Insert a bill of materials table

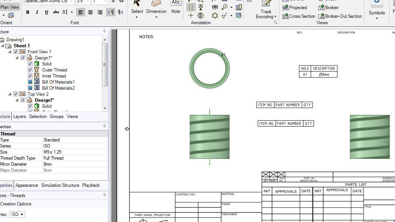point(238,7)
